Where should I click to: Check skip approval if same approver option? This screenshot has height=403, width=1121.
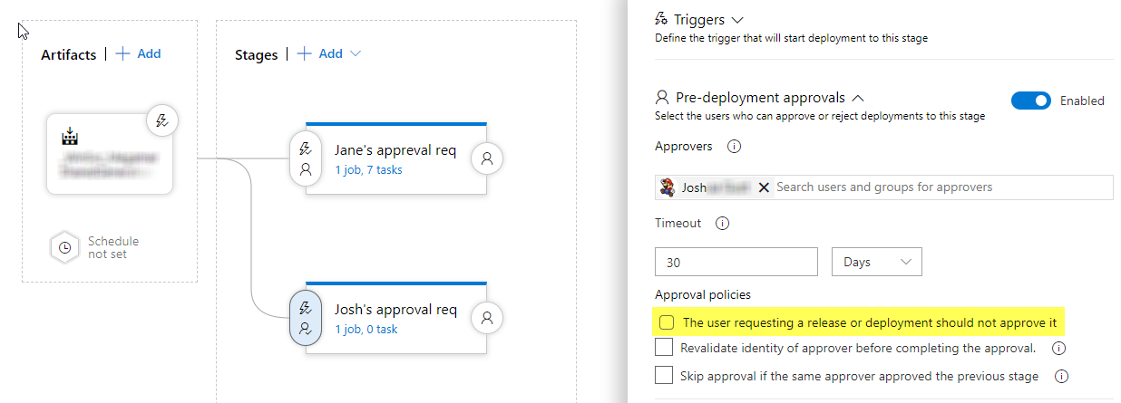click(664, 376)
